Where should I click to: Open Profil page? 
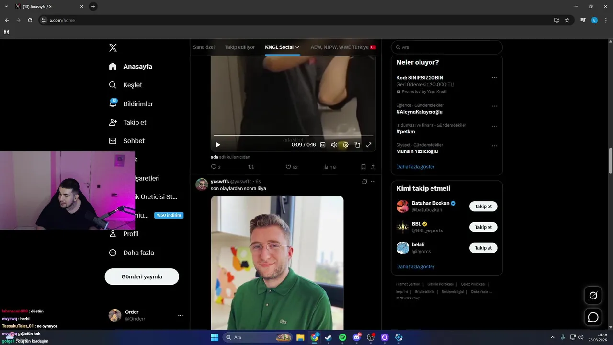pos(124,234)
